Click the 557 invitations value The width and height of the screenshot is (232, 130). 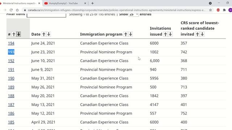(x=153, y=113)
